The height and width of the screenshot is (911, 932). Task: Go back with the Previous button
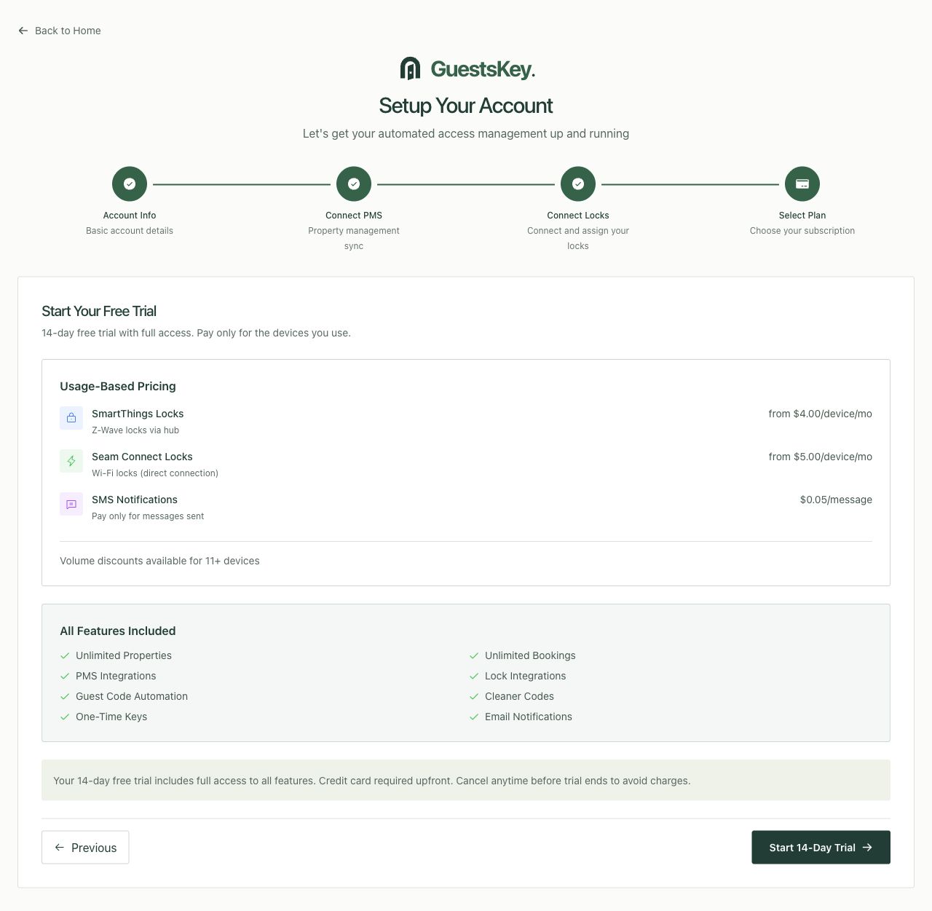[x=85, y=848]
